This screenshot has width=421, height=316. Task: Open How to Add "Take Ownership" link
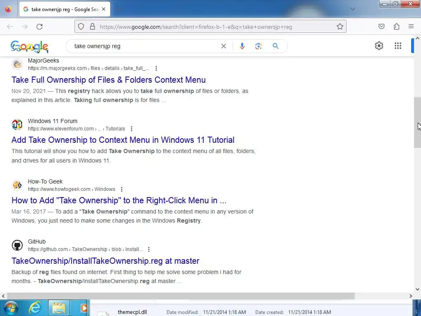(119, 200)
